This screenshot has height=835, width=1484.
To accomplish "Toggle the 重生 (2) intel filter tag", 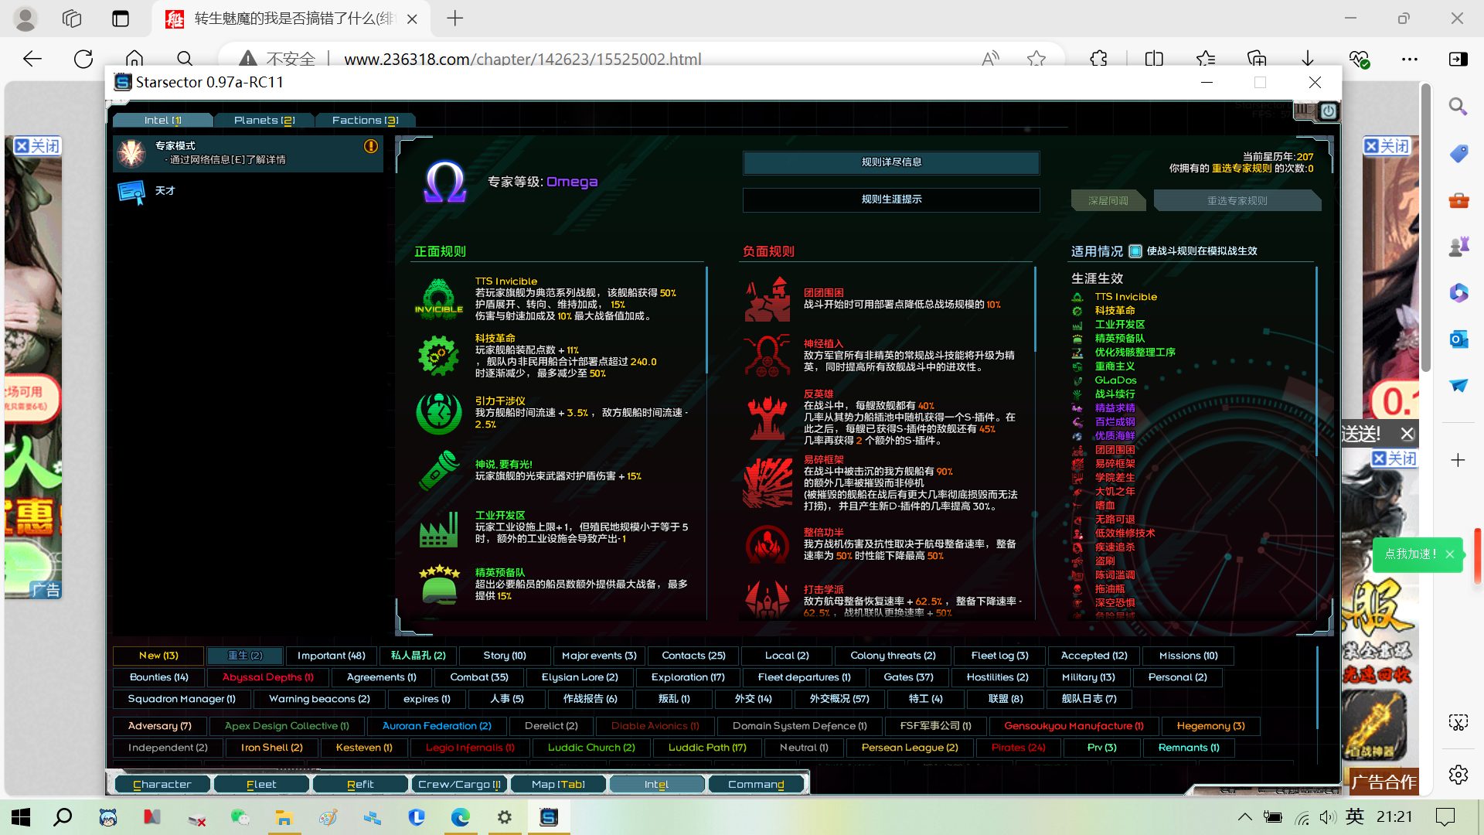I will point(245,656).
